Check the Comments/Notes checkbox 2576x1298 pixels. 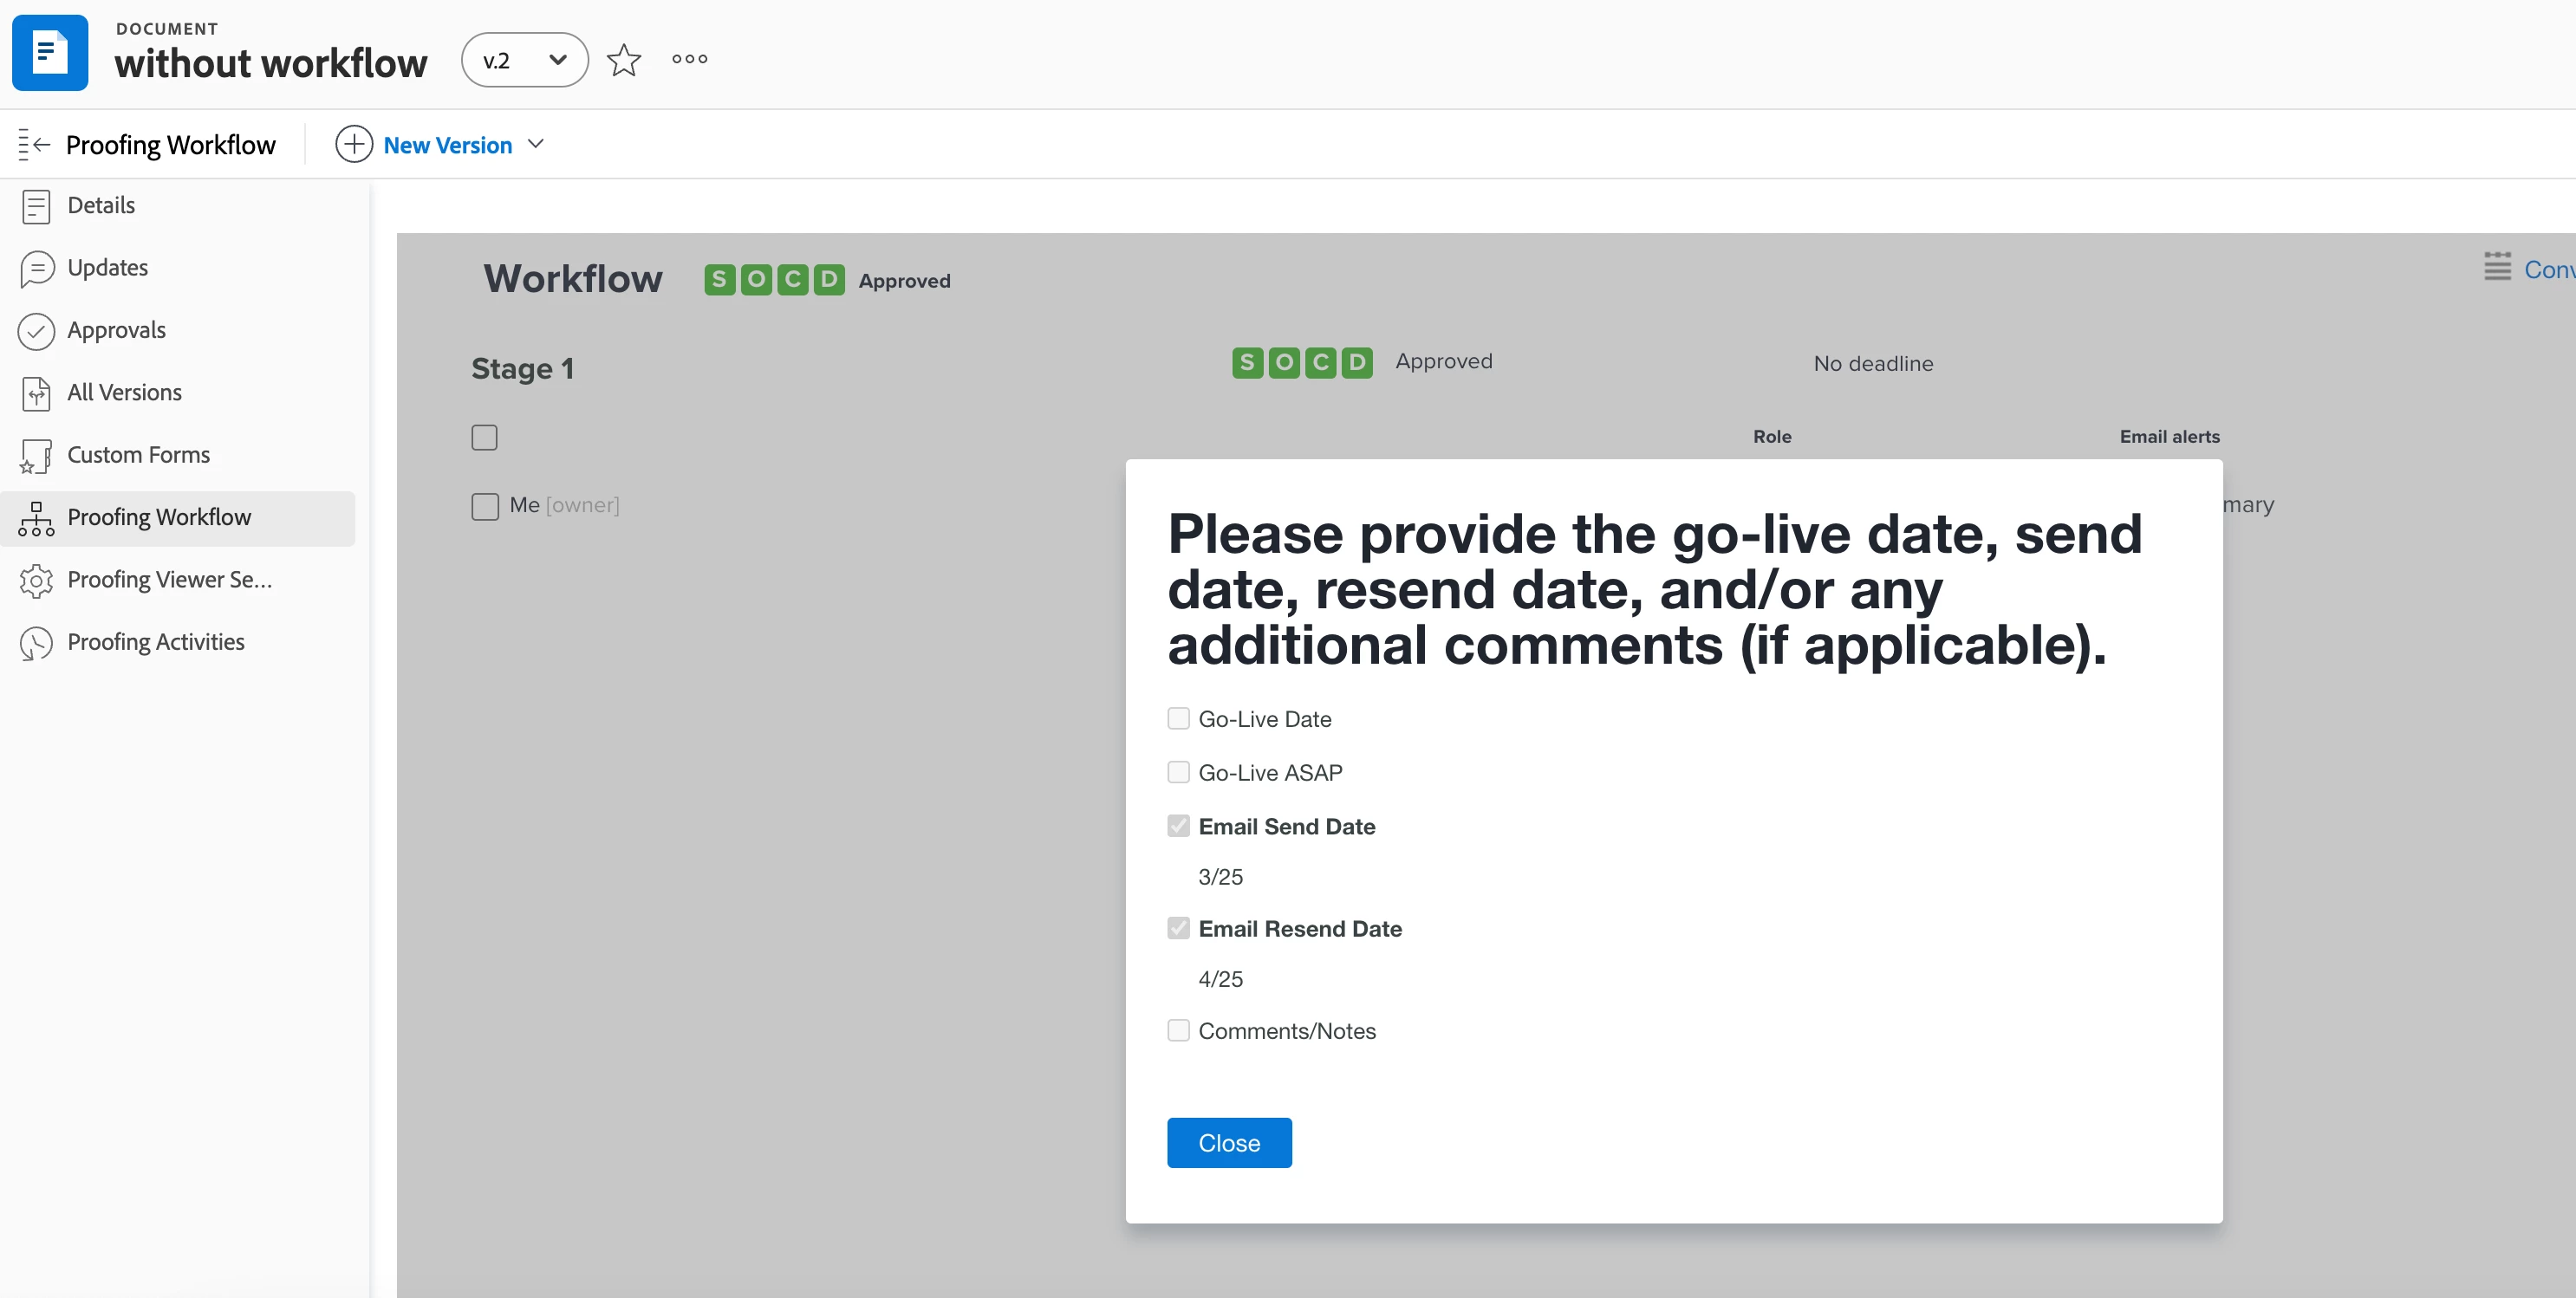tap(1178, 1030)
